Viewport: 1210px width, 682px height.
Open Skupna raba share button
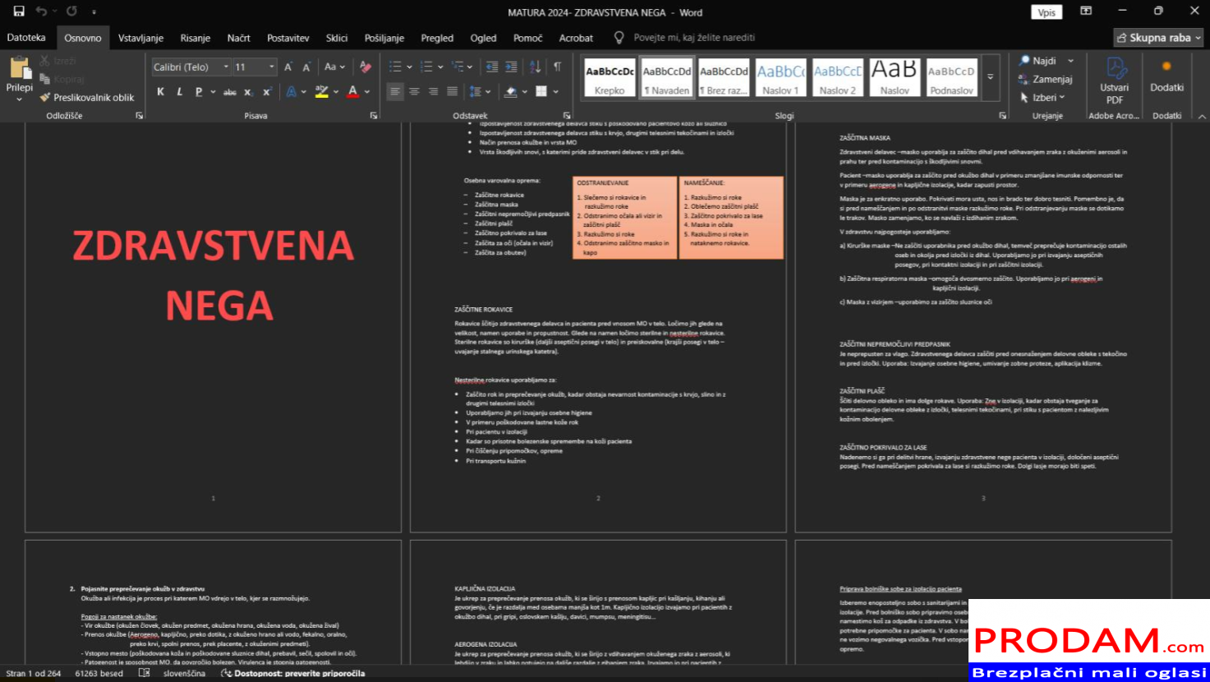1160,38
